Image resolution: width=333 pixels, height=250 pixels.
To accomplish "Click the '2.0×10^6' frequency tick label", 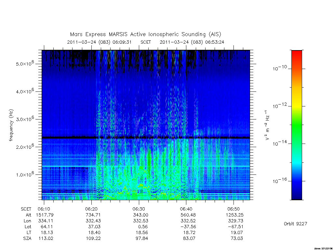I will click(x=25, y=146).
